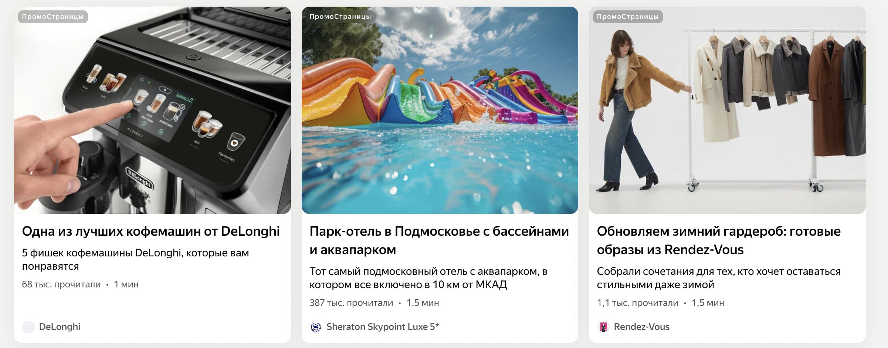Image resolution: width=888 pixels, height=348 pixels.
Task: Open headline Парк-отель в Подмосковье с бассейнами
Action: (439, 240)
